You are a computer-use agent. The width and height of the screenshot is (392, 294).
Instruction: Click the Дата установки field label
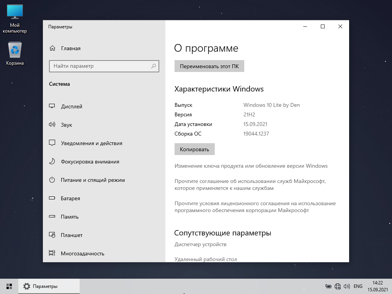(193, 124)
